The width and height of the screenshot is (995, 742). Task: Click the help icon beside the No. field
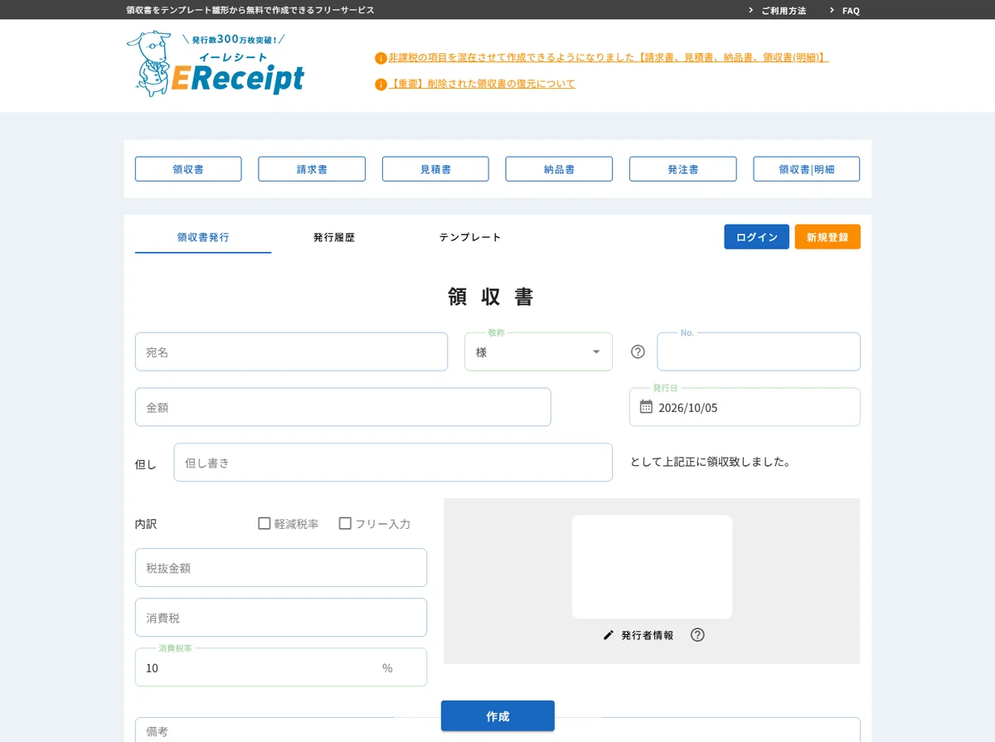tap(638, 352)
